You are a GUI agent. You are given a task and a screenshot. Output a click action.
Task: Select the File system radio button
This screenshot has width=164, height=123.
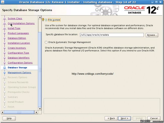[46, 20]
